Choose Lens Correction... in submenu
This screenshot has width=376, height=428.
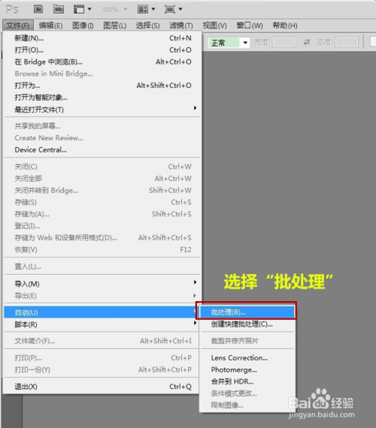tap(247, 358)
